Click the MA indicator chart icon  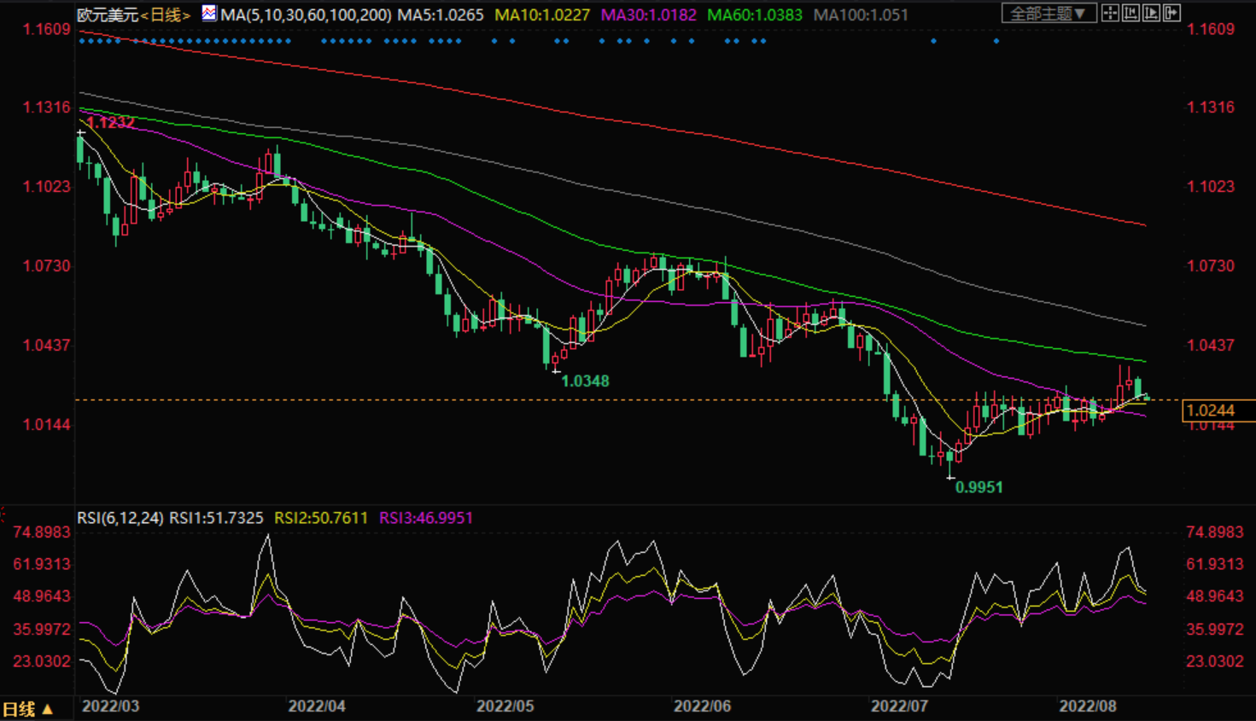point(209,14)
